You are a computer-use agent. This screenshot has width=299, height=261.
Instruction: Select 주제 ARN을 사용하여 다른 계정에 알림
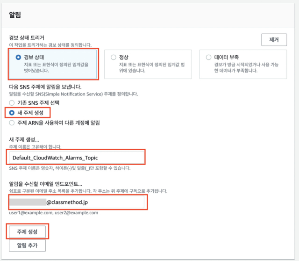point(12,123)
